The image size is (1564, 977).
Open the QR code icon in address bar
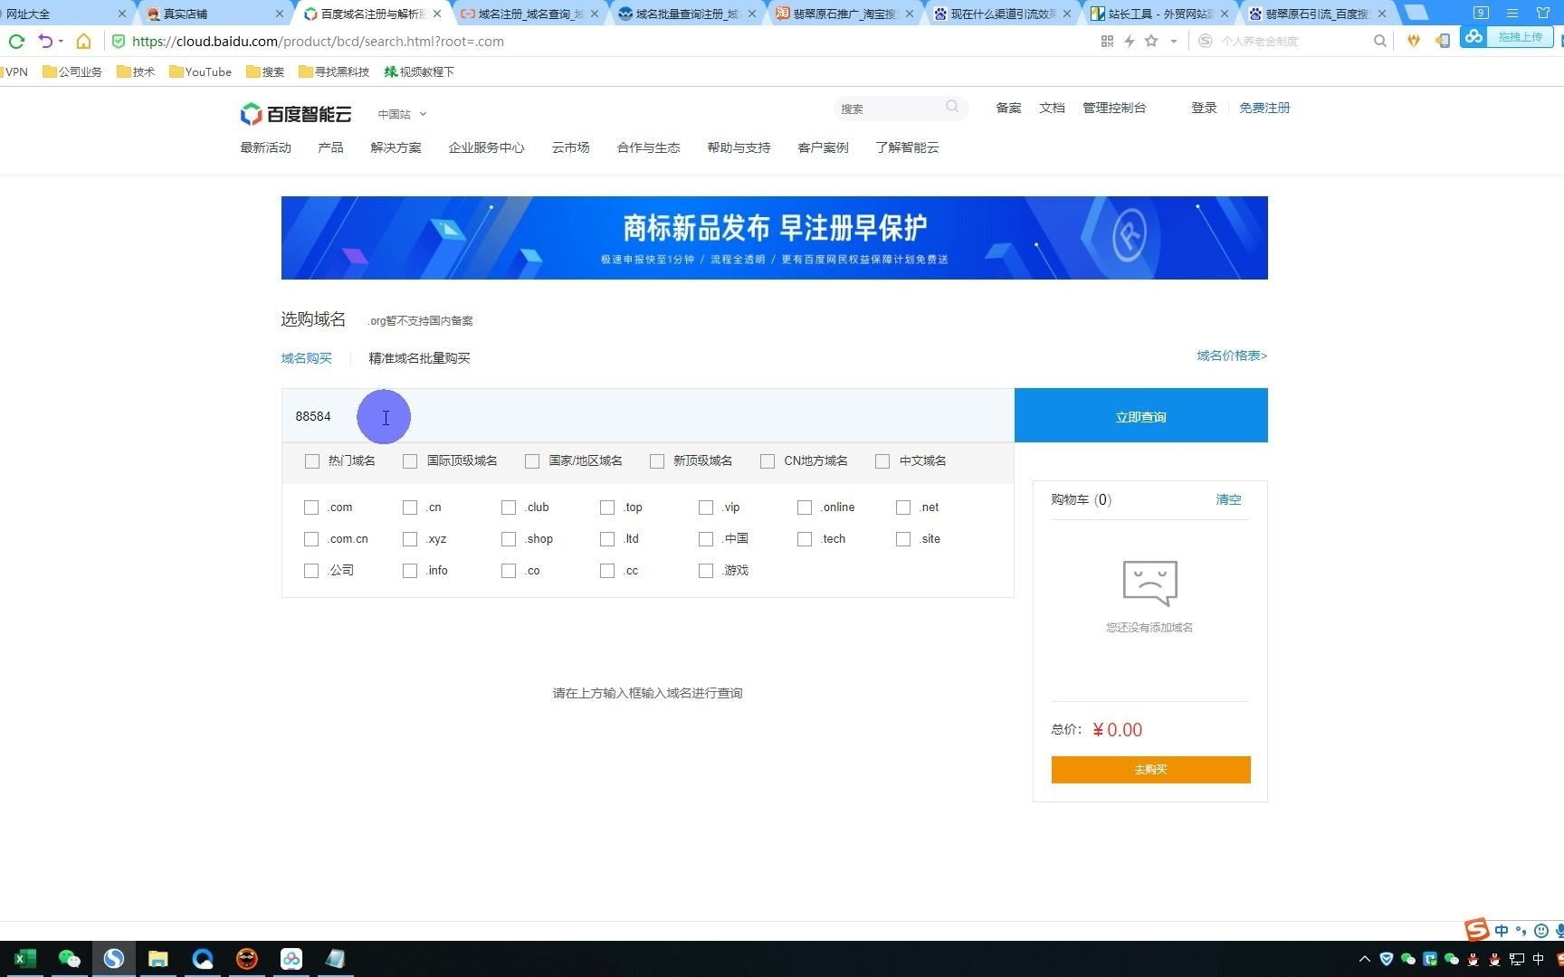click(1107, 41)
